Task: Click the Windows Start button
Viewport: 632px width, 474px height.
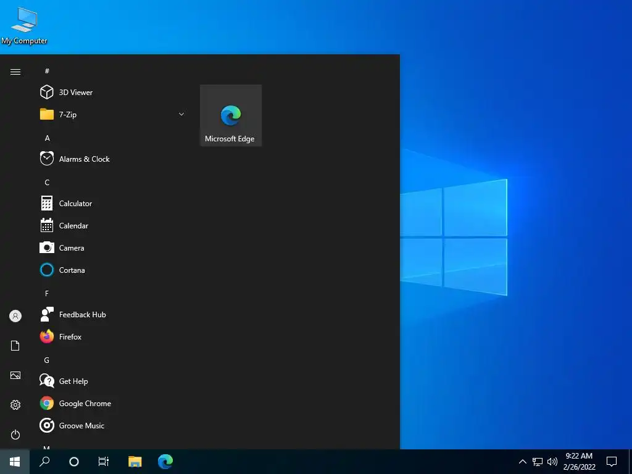Action: [x=15, y=462]
